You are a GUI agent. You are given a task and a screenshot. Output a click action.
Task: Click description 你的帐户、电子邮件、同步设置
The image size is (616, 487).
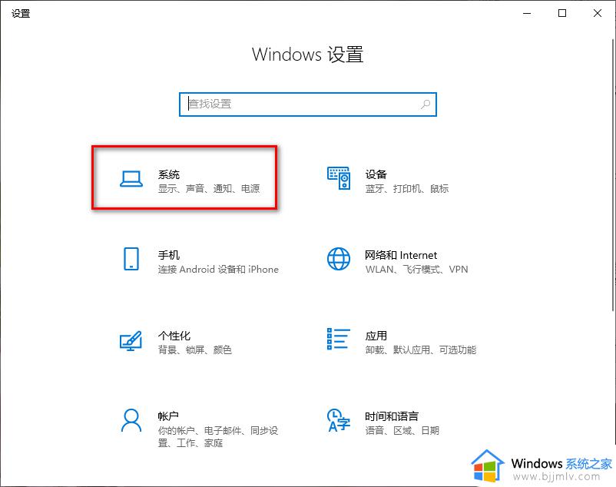(218, 437)
